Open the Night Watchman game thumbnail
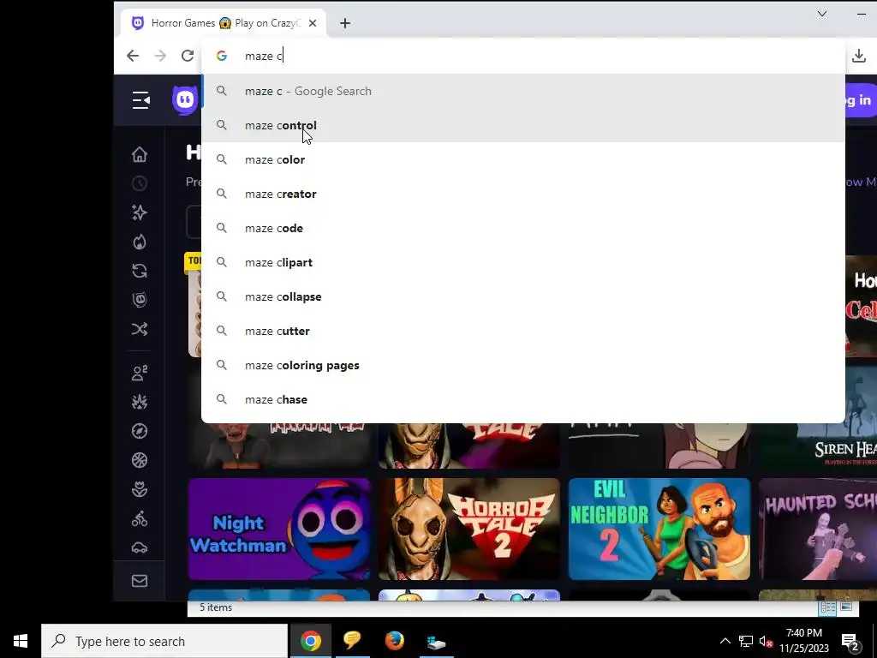The image size is (877, 658). pos(279,529)
